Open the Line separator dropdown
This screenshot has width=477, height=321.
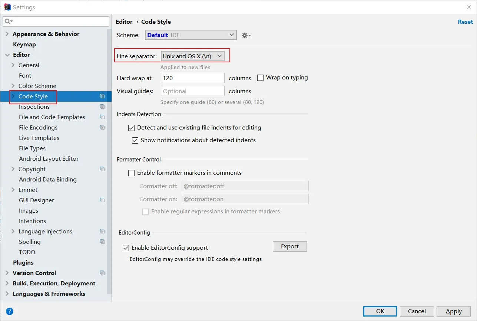(193, 56)
